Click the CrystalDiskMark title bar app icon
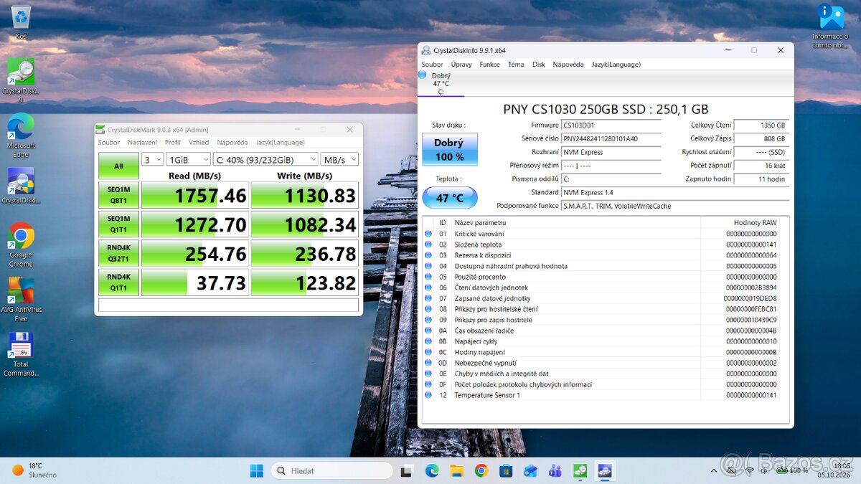 tap(101, 130)
